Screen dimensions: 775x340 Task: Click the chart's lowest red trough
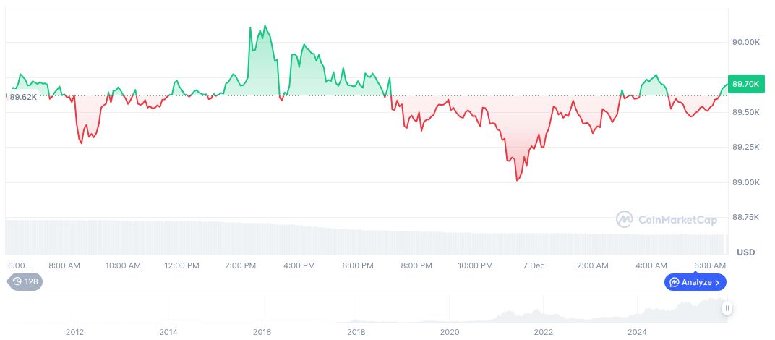click(x=517, y=180)
